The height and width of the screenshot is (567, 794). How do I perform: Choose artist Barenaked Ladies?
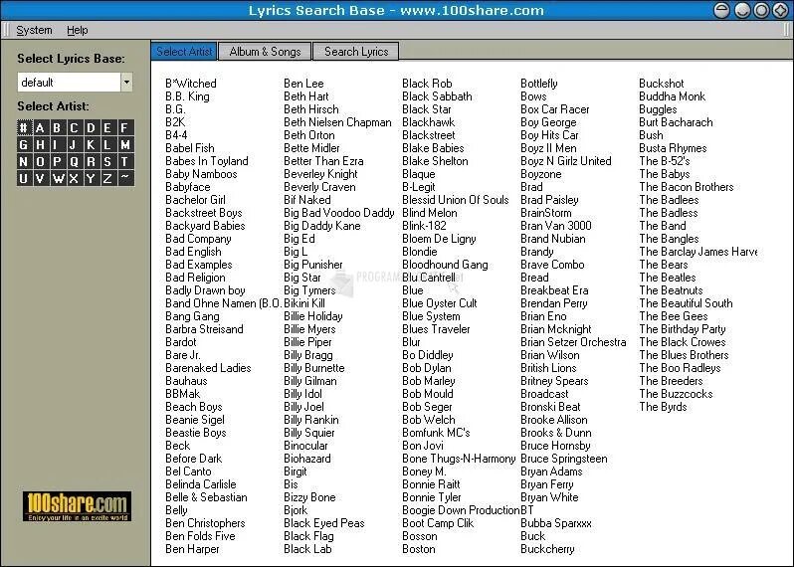(208, 368)
